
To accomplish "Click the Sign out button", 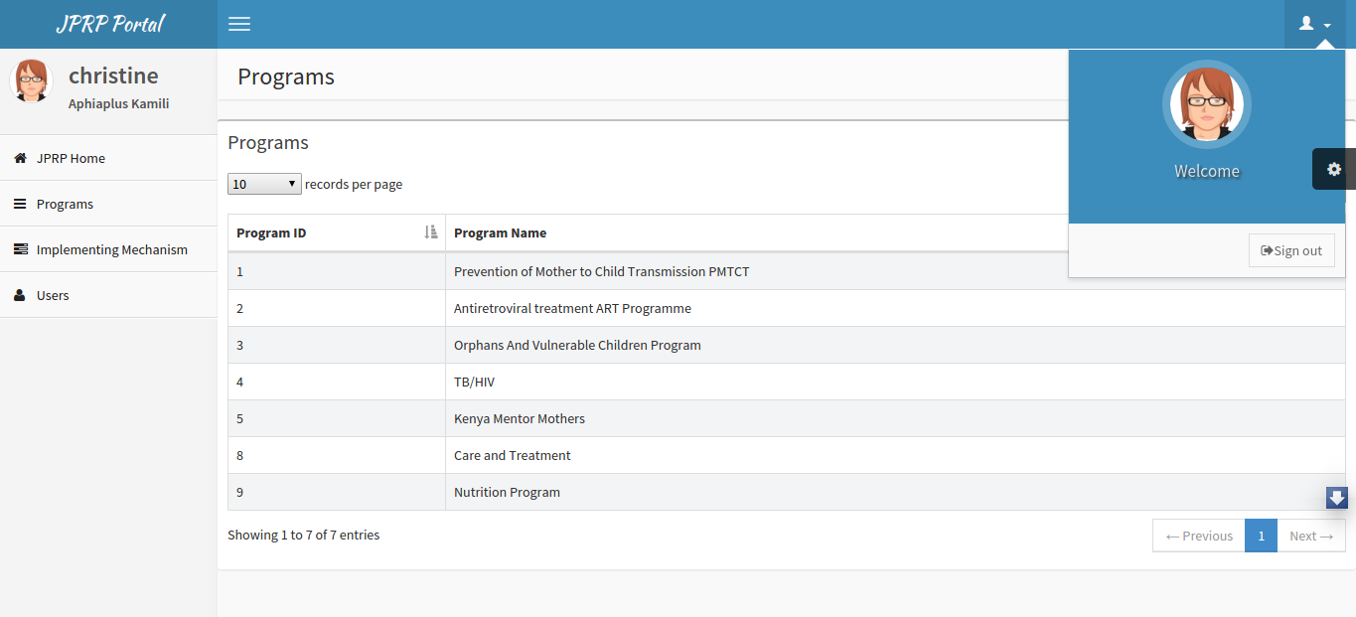I will tap(1291, 250).
